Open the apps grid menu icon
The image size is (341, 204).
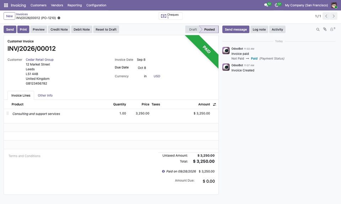(6, 5)
